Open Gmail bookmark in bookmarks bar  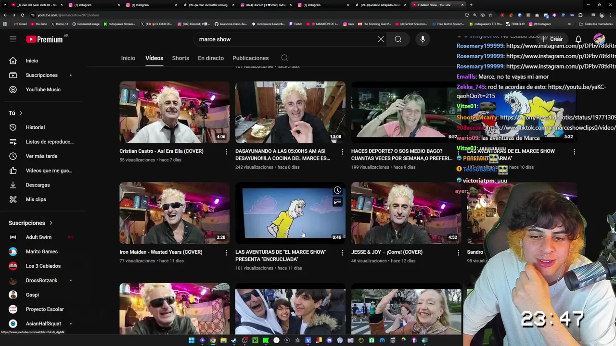21,24
